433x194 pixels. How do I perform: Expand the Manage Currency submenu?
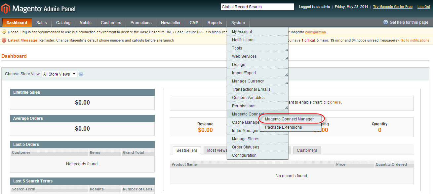[257, 81]
